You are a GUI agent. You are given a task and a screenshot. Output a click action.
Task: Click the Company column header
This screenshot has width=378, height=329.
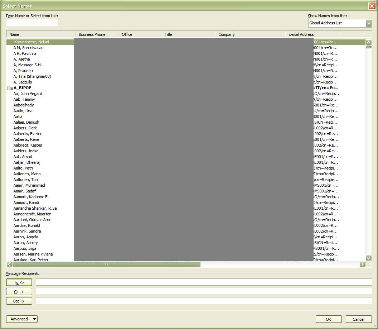251,34
